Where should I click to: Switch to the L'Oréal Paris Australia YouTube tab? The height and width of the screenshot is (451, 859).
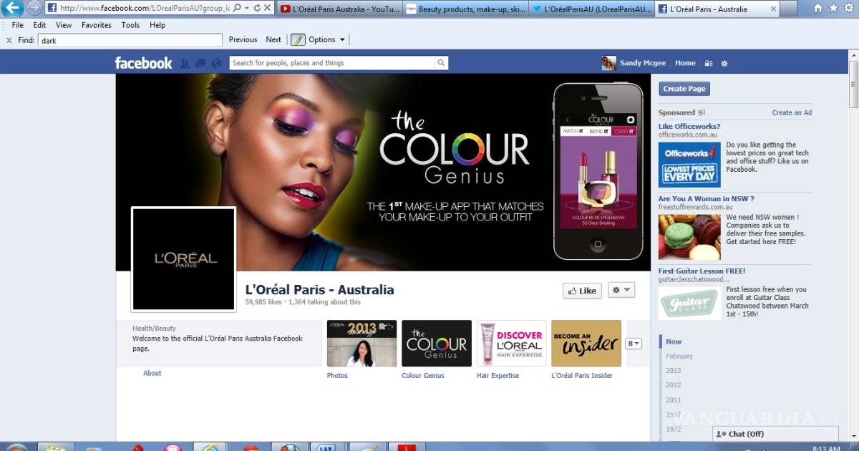[337, 9]
